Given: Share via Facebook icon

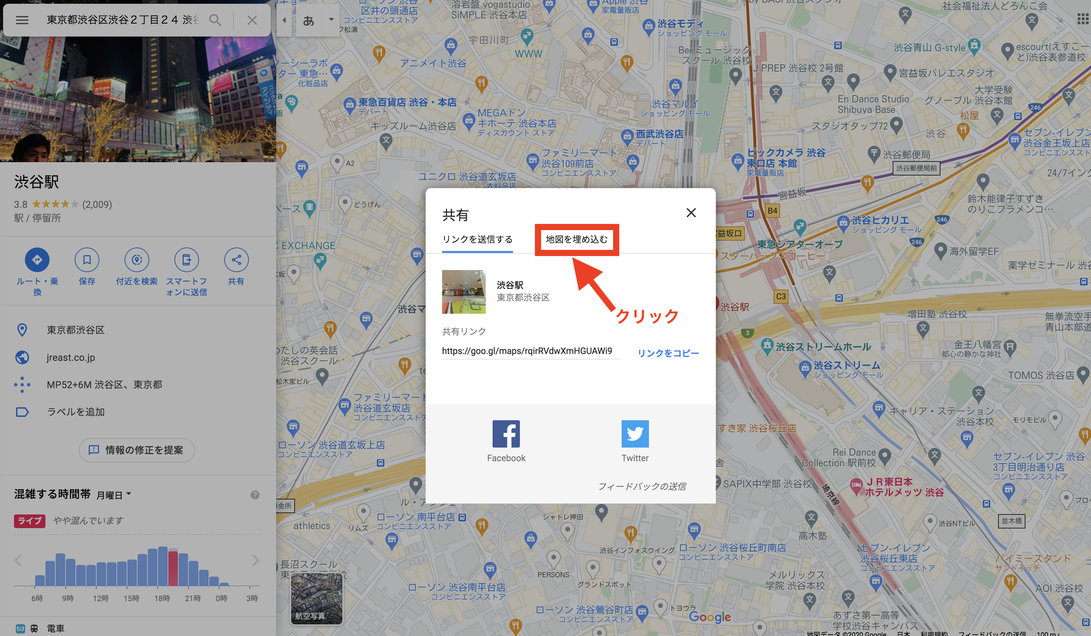Looking at the screenshot, I should click(506, 434).
